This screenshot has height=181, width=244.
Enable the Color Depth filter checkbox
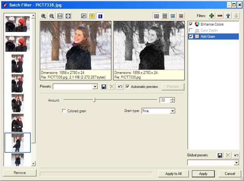tap(191, 30)
